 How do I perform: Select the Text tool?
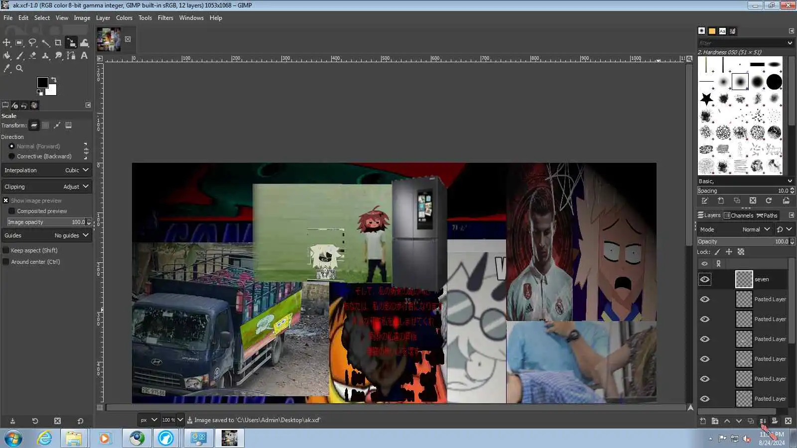84,56
